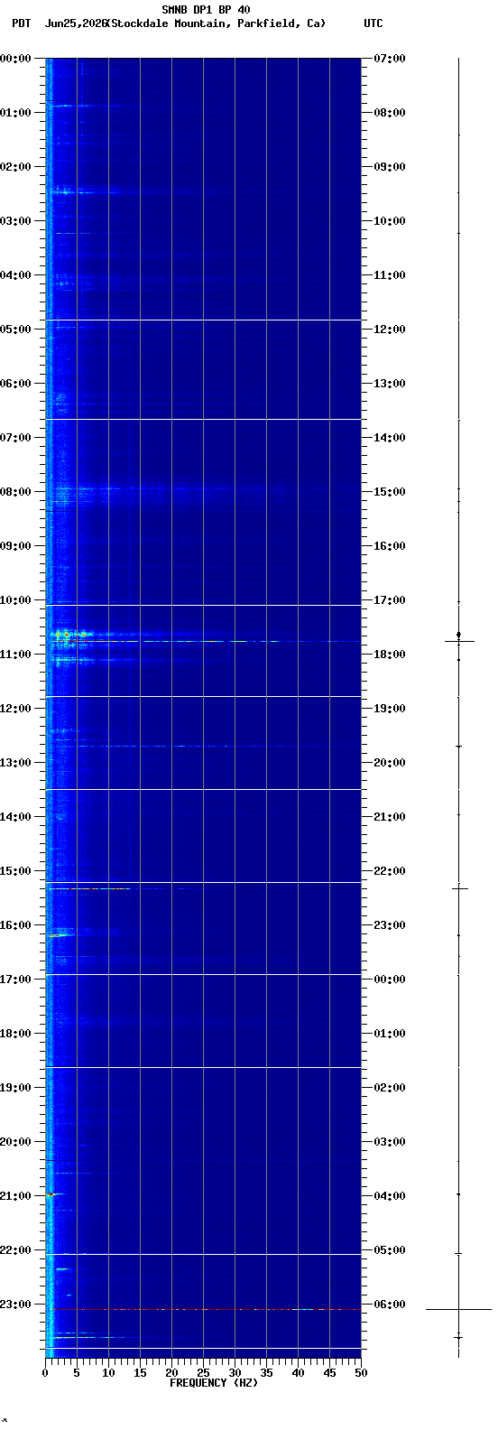
Task: Click the 12:00 UTC time label
Action: [390, 330]
